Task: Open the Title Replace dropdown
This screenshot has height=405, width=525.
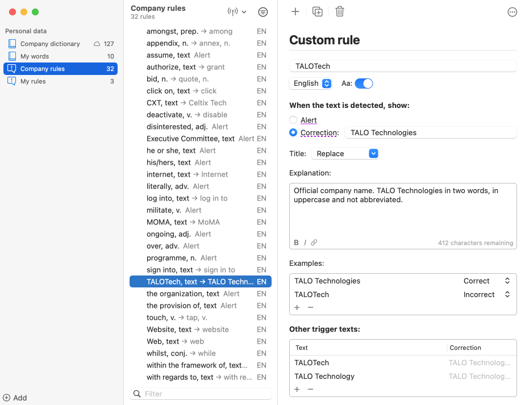Action: click(x=345, y=153)
